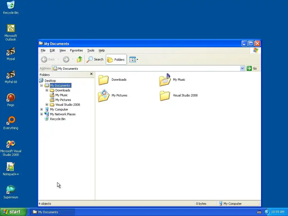The width and height of the screenshot is (288, 216).
Task: Open the Edit menu
Action: tap(52, 50)
